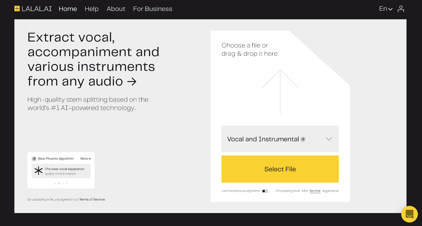Open the About nav item
This screenshot has height=226, width=422.
[x=116, y=9]
